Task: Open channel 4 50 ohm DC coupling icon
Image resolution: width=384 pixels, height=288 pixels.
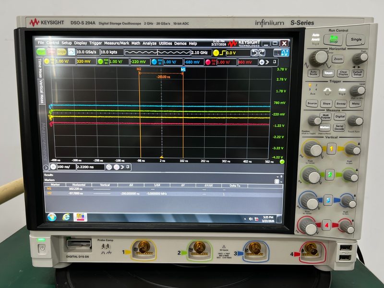Action: (x=214, y=62)
